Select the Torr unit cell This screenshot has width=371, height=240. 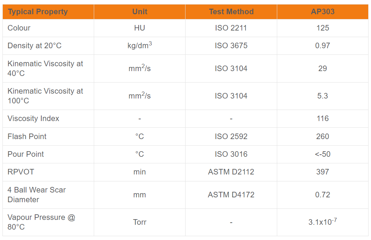pos(140,222)
